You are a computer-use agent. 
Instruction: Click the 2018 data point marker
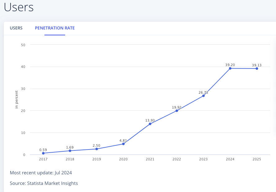click(70, 151)
